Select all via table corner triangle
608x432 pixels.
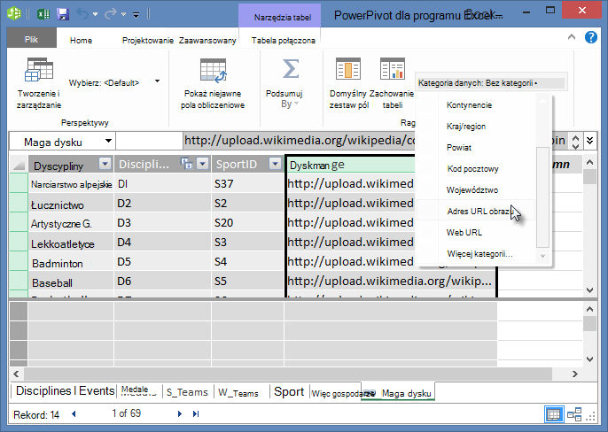19,165
